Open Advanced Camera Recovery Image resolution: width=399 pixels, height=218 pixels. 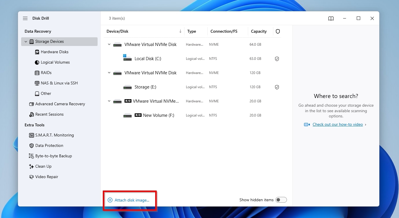(x=60, y=104)
